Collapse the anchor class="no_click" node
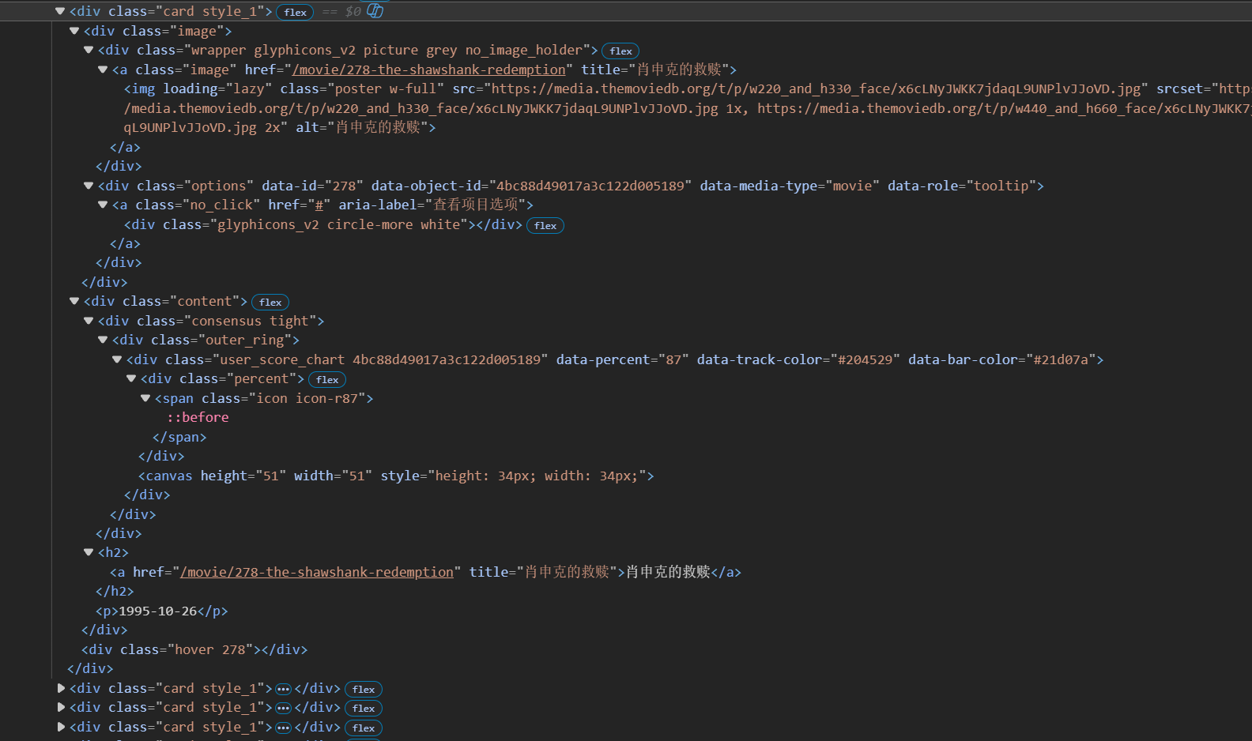The width and height of the screenshot is (1252, 741). (103, 205)
